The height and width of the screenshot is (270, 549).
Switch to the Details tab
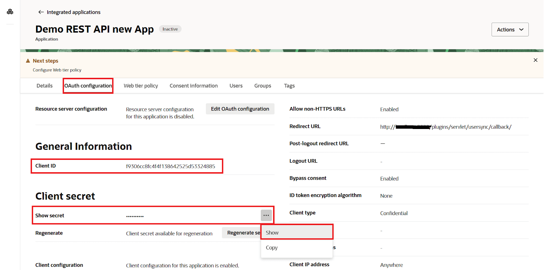[45, 86]
